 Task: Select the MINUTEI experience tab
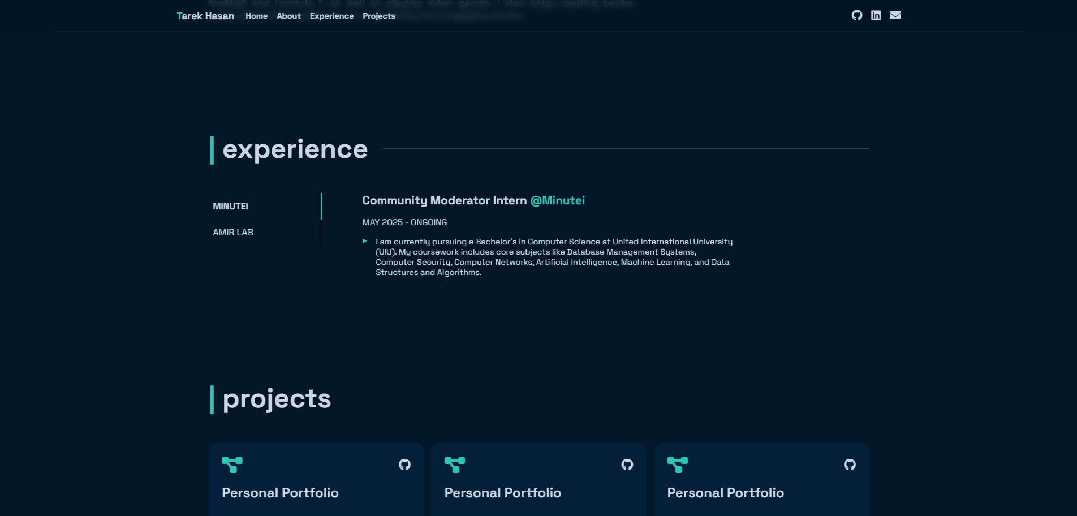point(230,207)
